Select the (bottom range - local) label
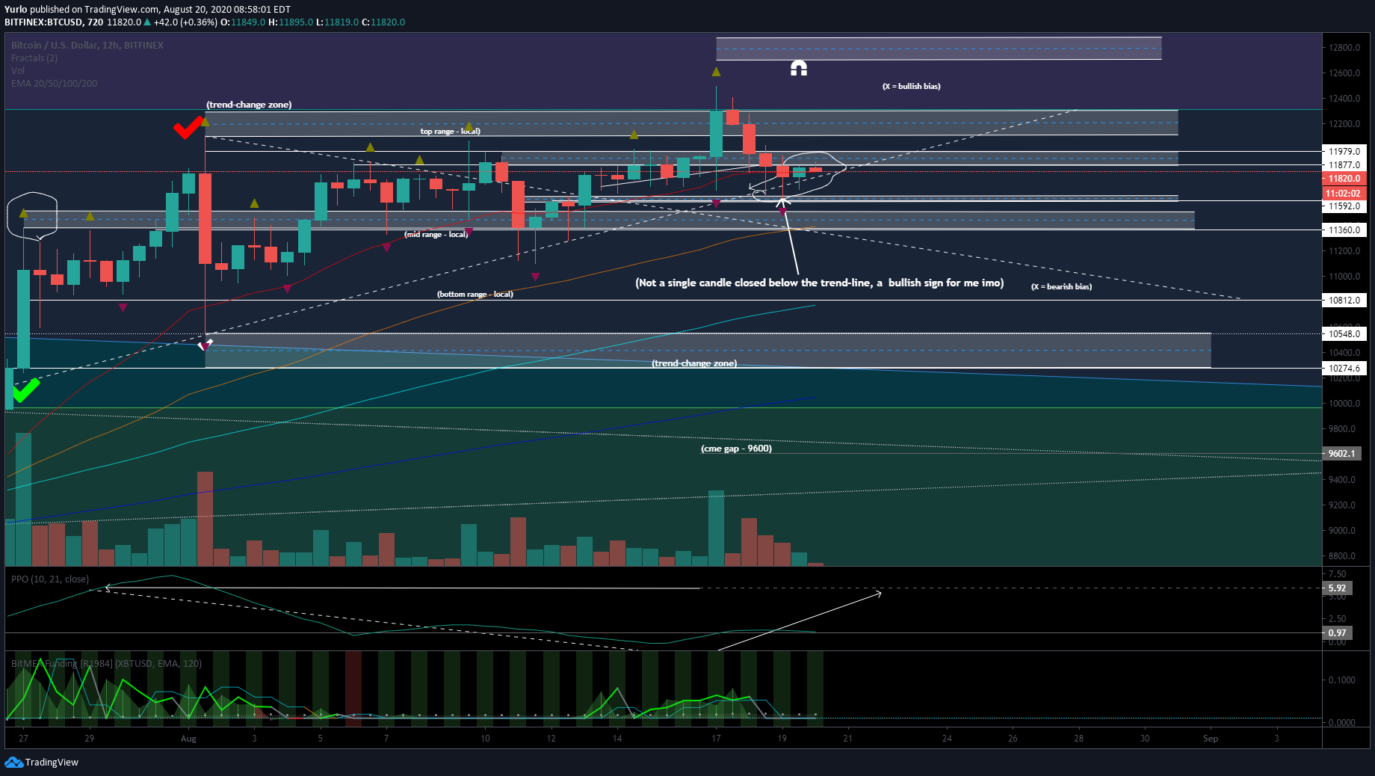Image resolution: width=1375 pixels, height=776 pixels. [x=475, y=294]
